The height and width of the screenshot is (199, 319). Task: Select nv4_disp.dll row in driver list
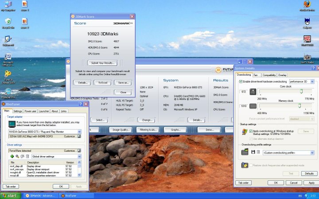(43, 166)
